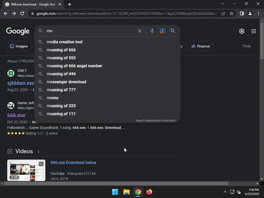Play the 9:25 video thumbnail
264x198 pixels.
(26, 170)
